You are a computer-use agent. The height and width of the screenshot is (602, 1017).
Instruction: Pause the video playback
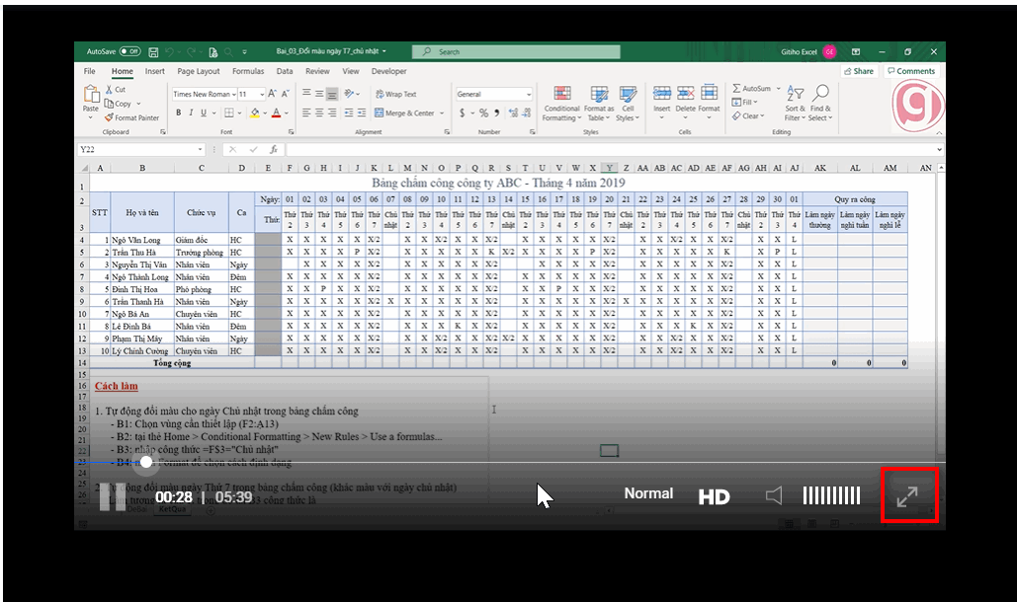coord(113,497)
